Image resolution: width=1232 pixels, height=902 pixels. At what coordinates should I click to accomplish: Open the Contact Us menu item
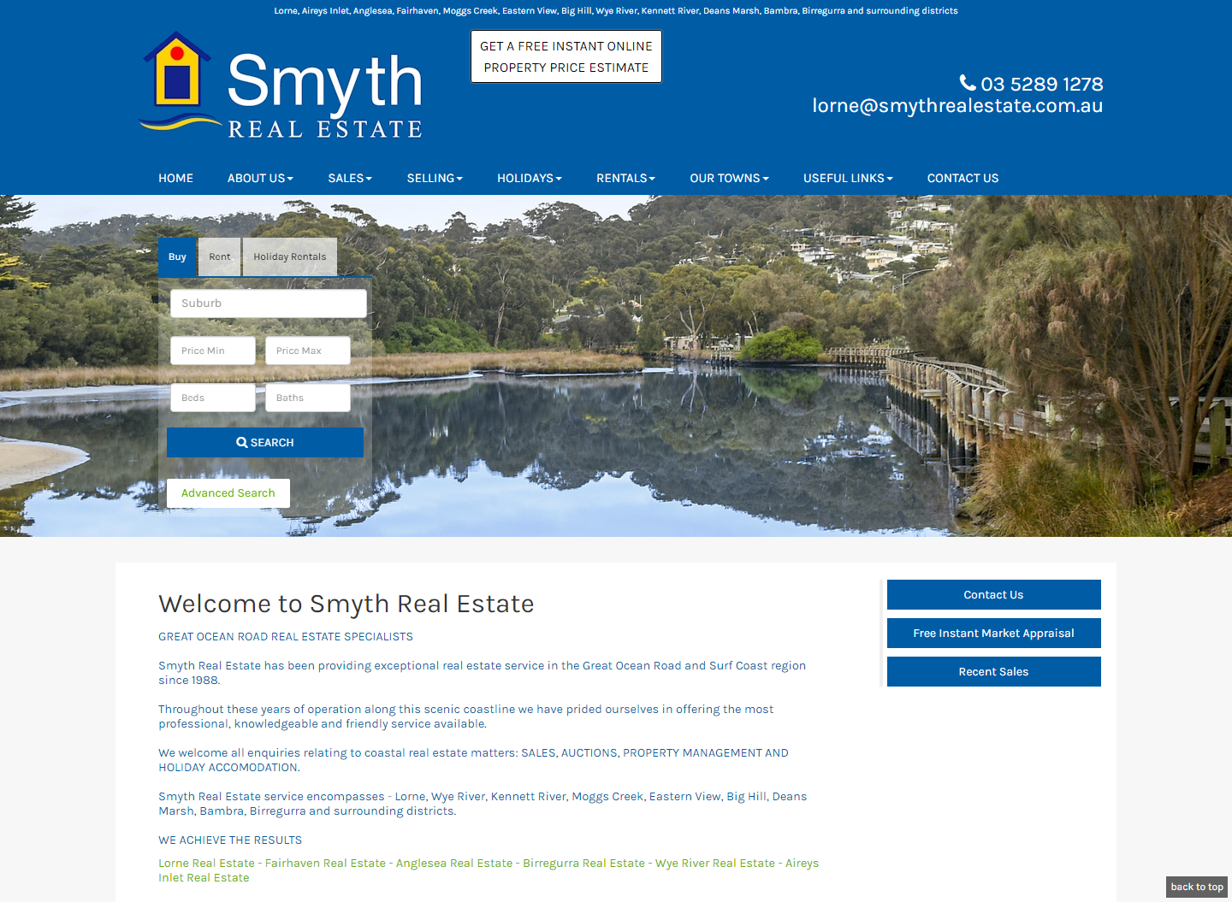coord(962,178)
